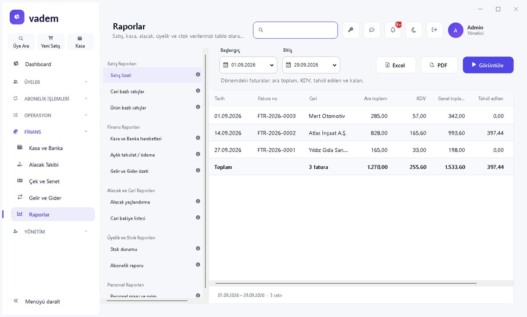Show info for Stok durumu report
Image resolution: width=527 pixels, height=317 pixels.
(198, 249)
